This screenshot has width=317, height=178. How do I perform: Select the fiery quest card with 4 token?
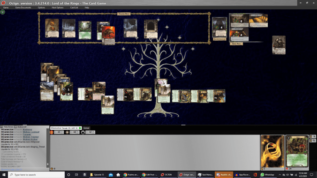point(239,35)
